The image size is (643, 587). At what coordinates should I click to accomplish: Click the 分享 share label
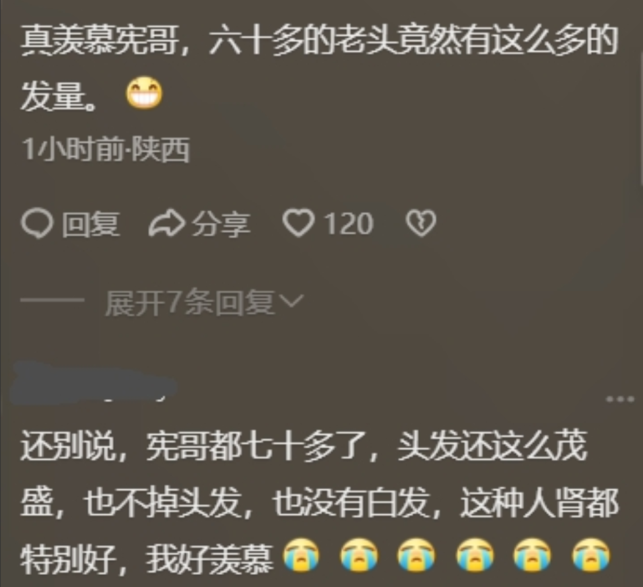click(221, 224)
